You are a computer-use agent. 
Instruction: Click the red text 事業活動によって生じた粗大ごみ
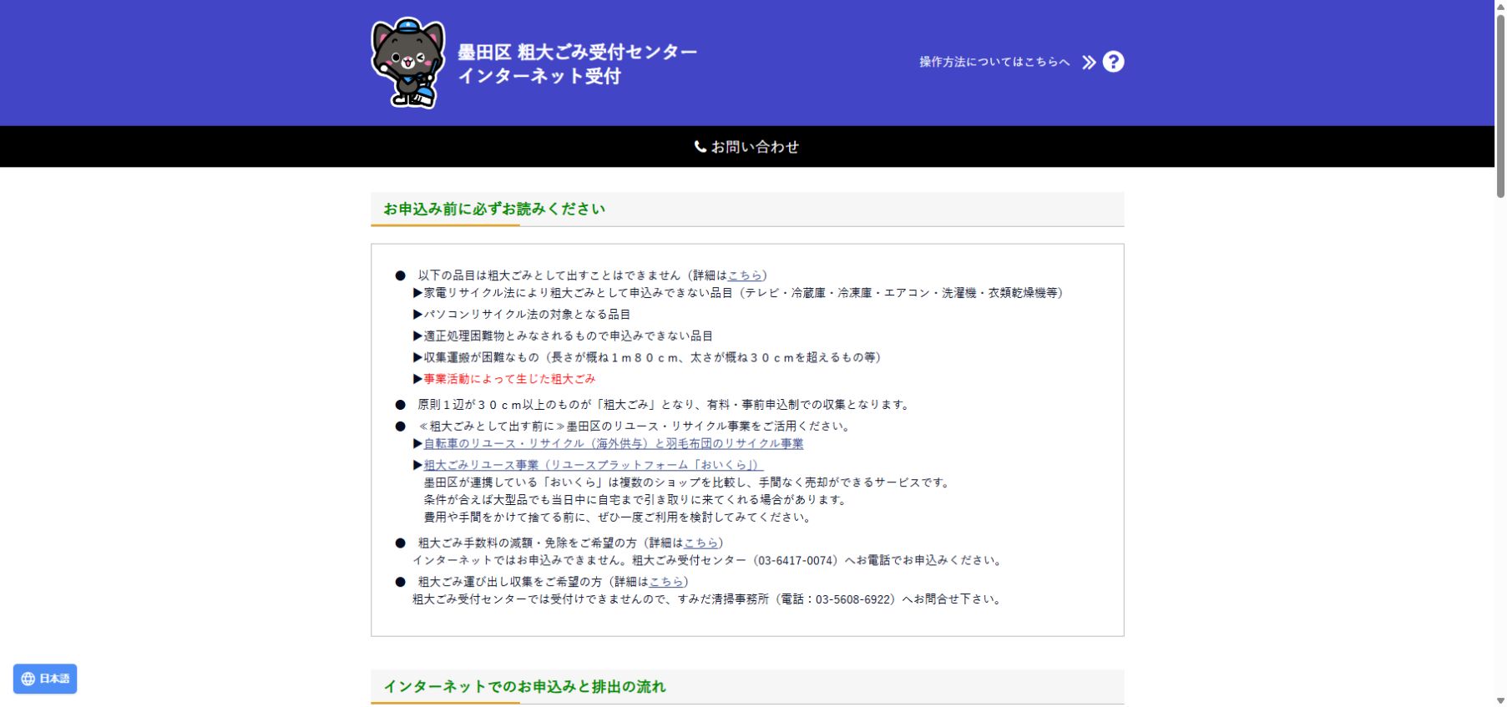[x=509, y=379]
